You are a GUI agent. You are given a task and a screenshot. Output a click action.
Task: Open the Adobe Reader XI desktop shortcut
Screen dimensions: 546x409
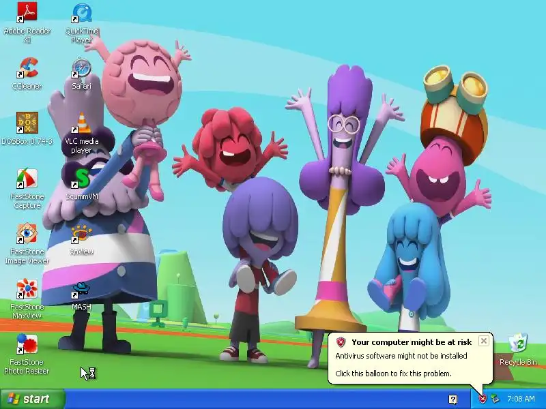[x=27, y=13]
